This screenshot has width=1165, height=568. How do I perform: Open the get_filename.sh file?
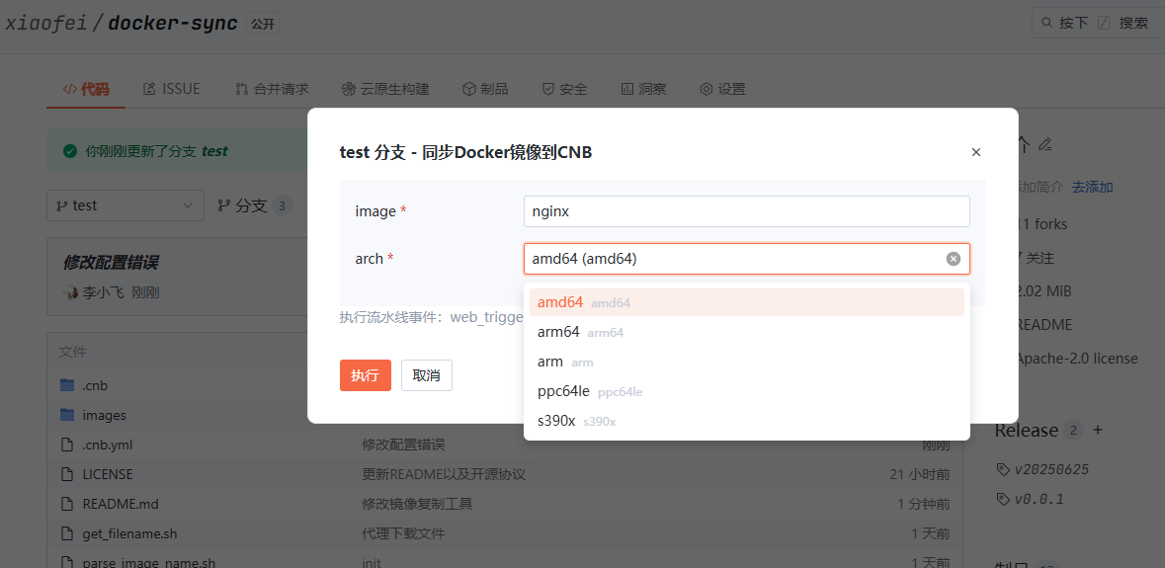coord(130,533)
